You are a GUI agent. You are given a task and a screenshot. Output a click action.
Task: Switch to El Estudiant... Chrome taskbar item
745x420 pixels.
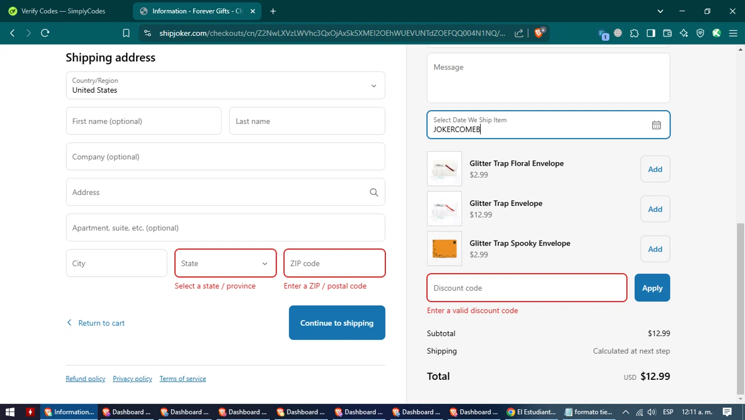(531, 412)
